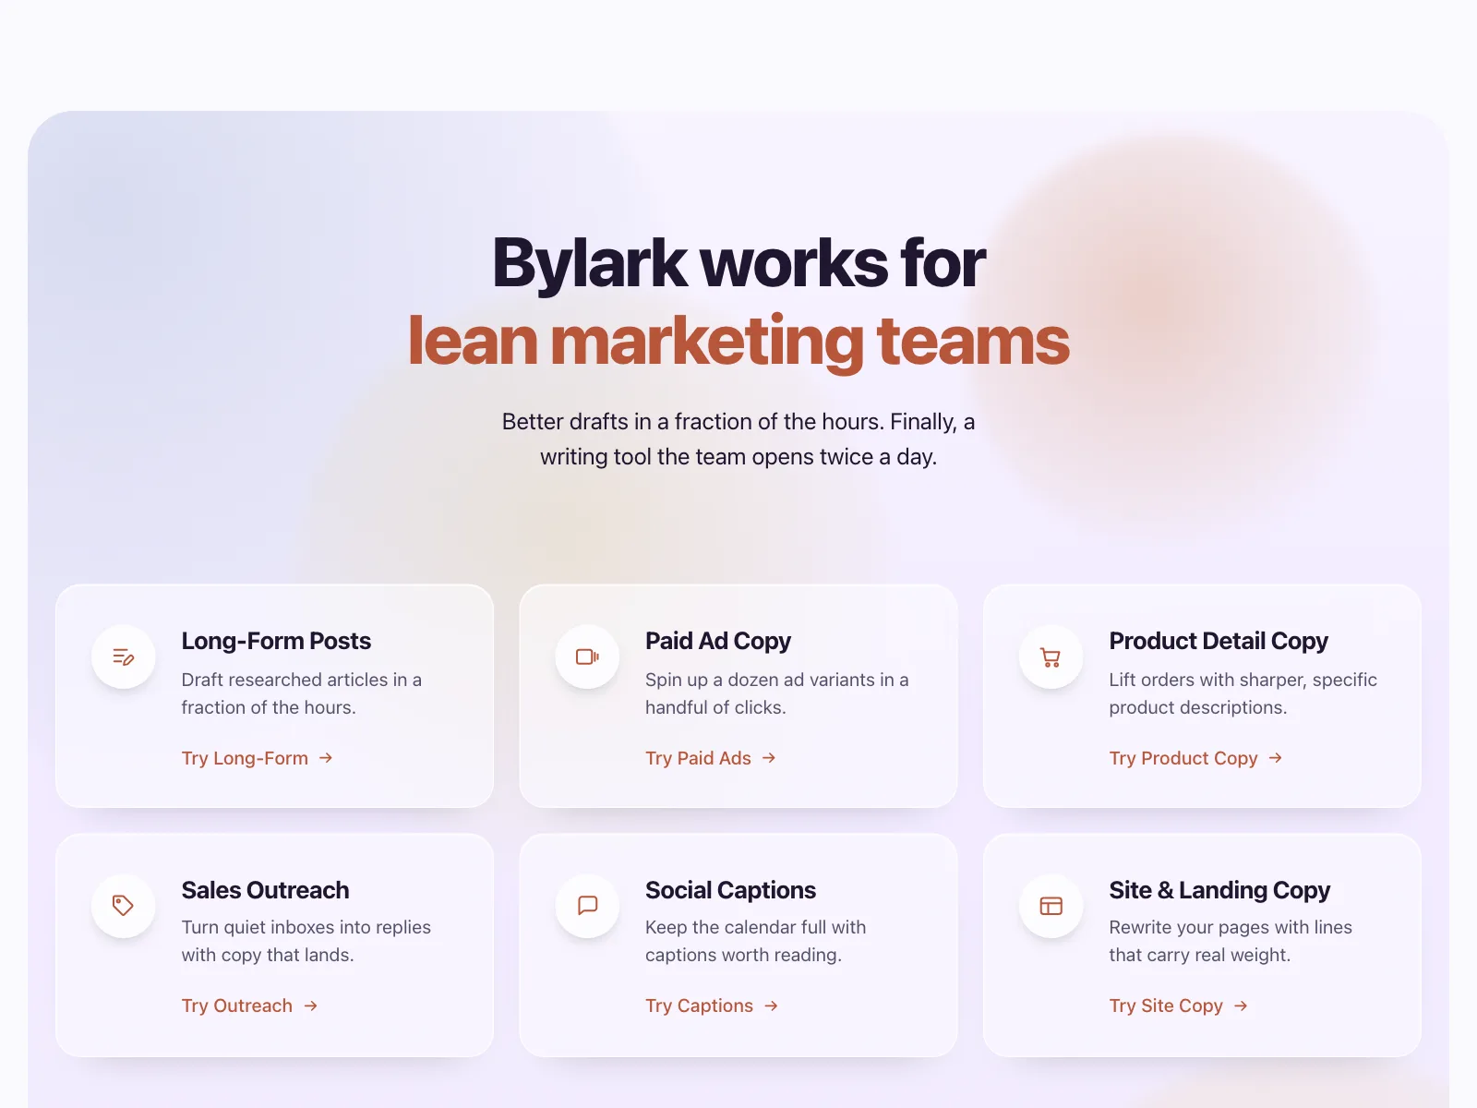Click the 'Draft researched articles' description text
The image size is (1477, 1108).
(x=302, y=693)
